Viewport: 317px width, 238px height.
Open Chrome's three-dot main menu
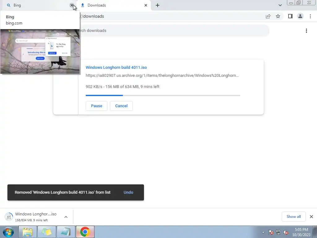310,16
